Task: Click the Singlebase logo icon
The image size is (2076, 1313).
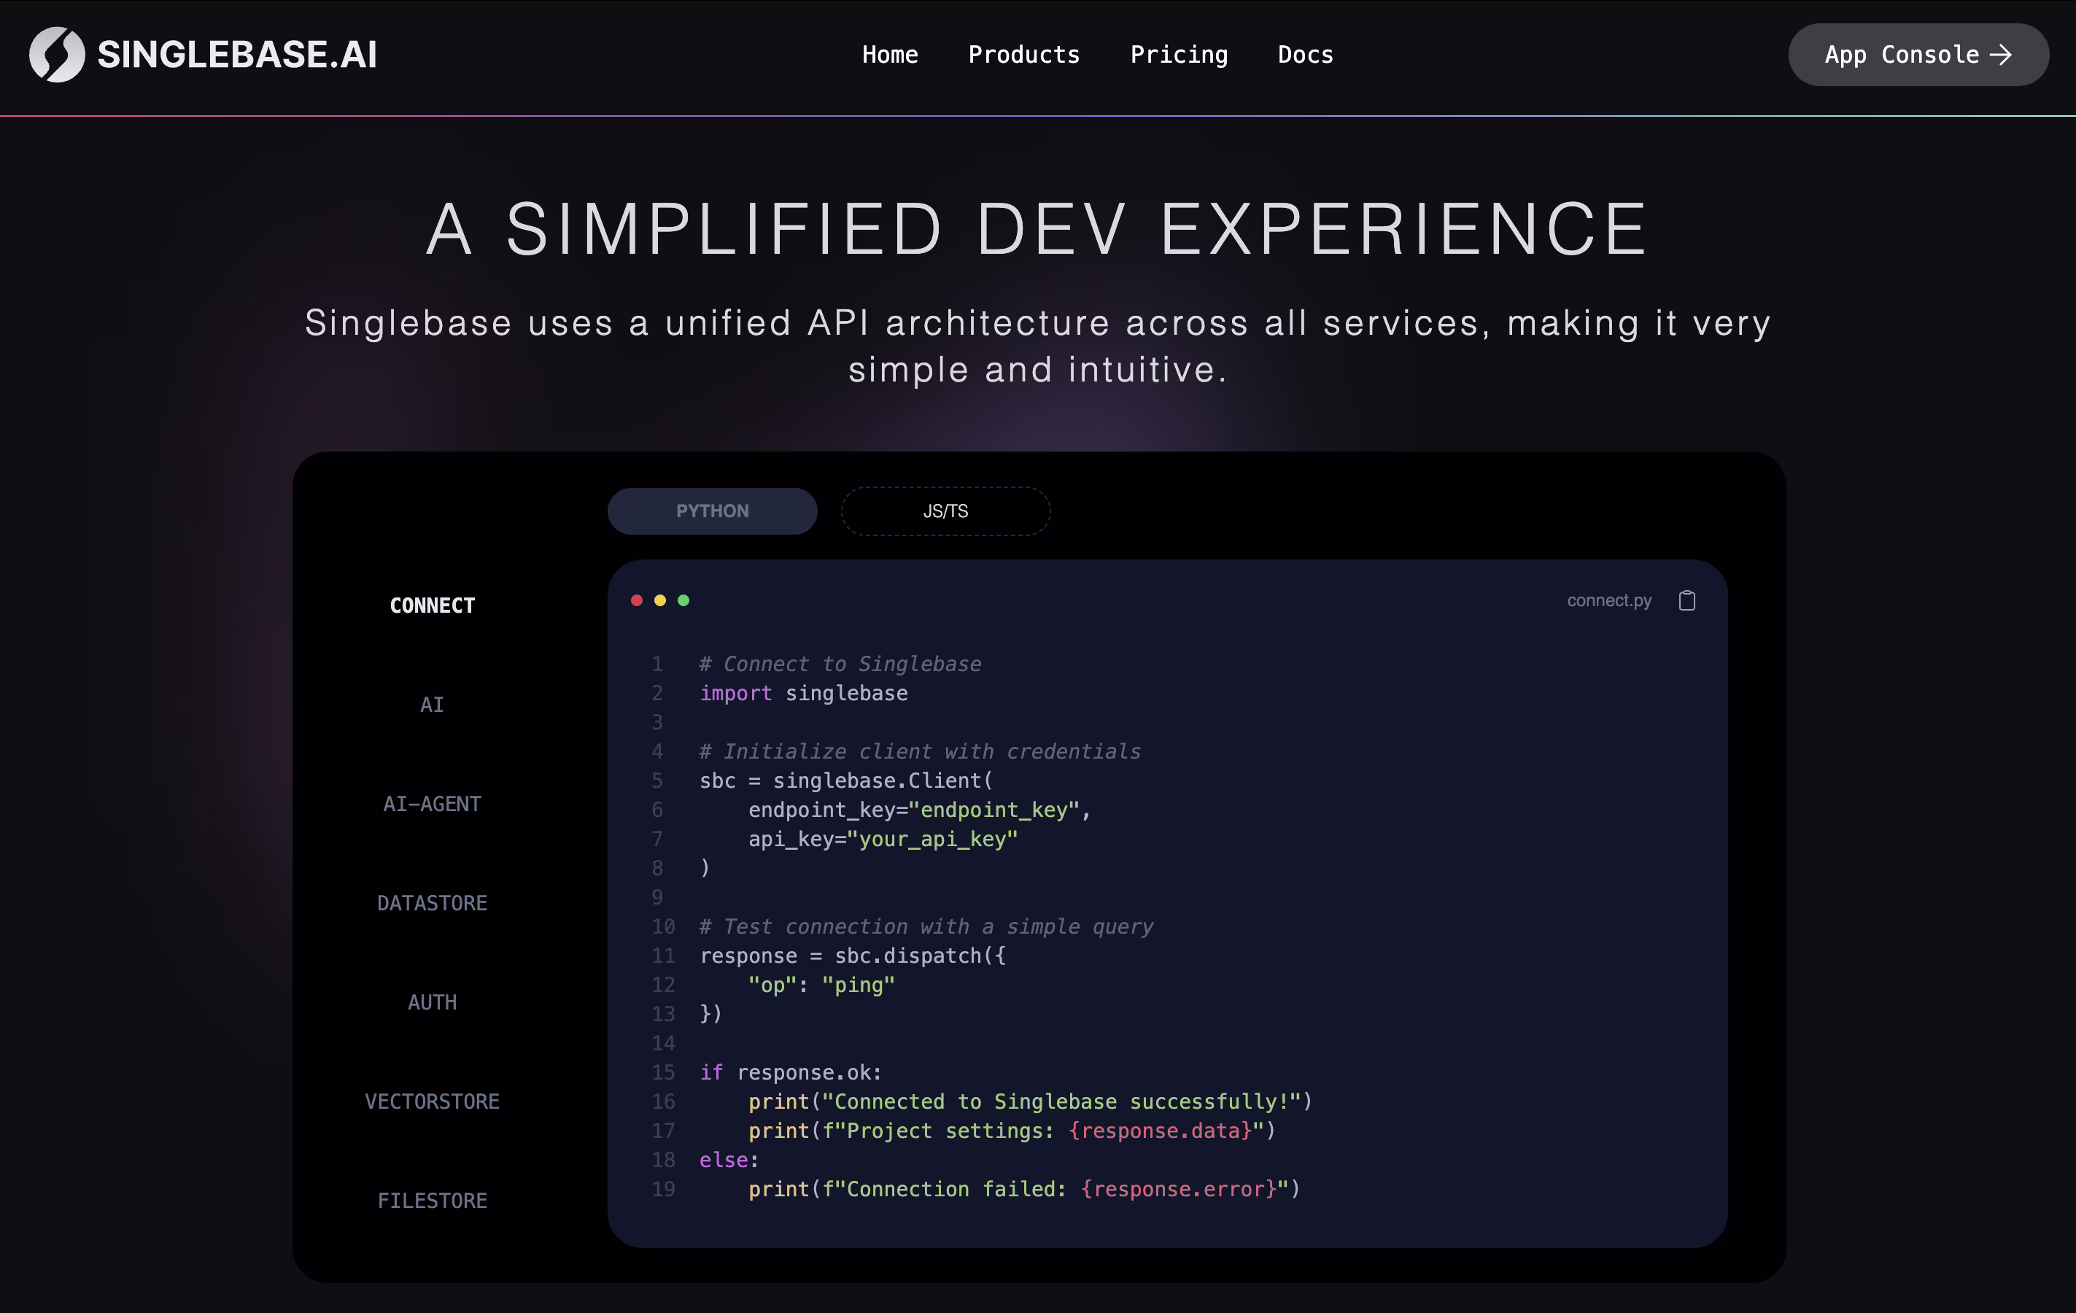Action: (57, 54)
